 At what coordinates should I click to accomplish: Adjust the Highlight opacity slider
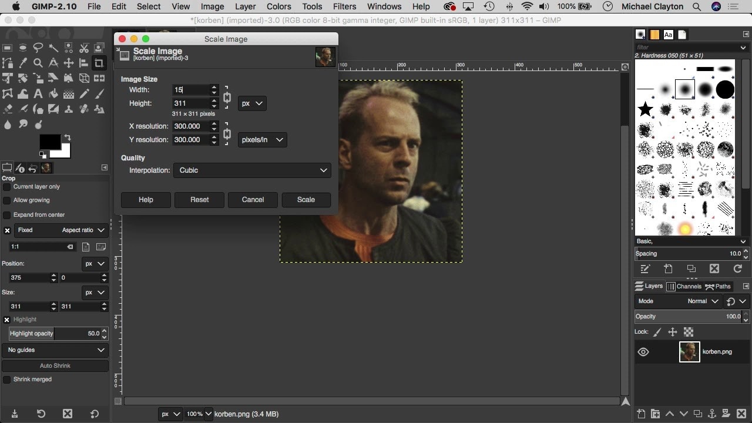click(x=55, y=334)
